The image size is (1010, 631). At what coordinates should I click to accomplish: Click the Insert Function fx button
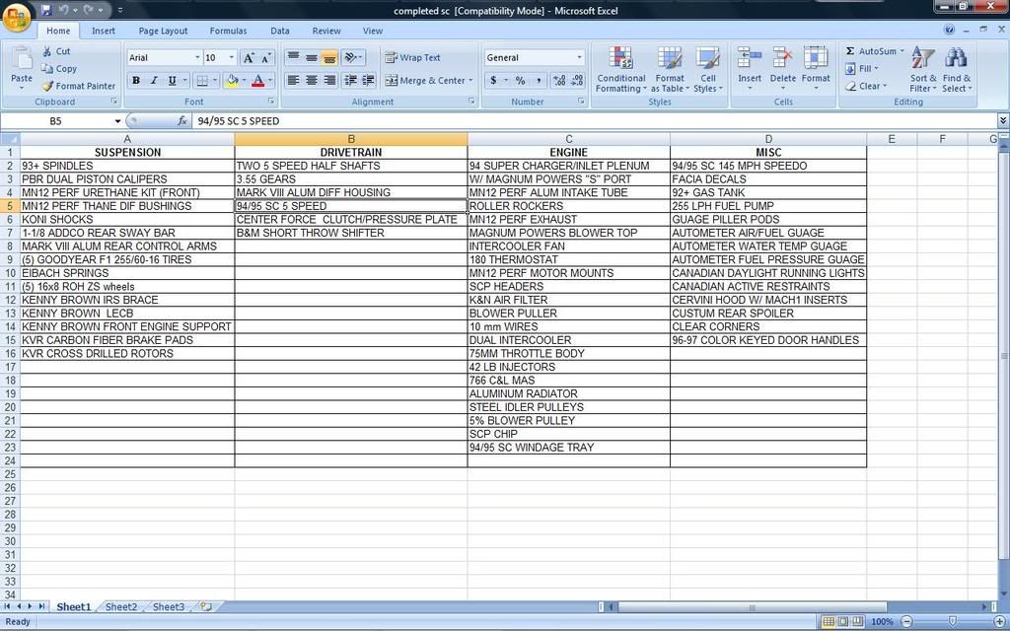182,121
